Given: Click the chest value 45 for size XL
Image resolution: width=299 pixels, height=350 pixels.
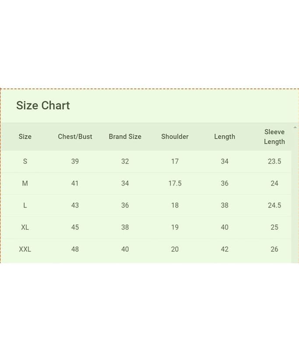Looking at the screenshot, I should (75, 227).
